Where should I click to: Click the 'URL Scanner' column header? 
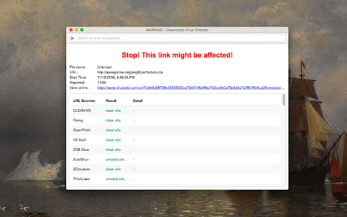pyautogui.click(x=84, y=101)
